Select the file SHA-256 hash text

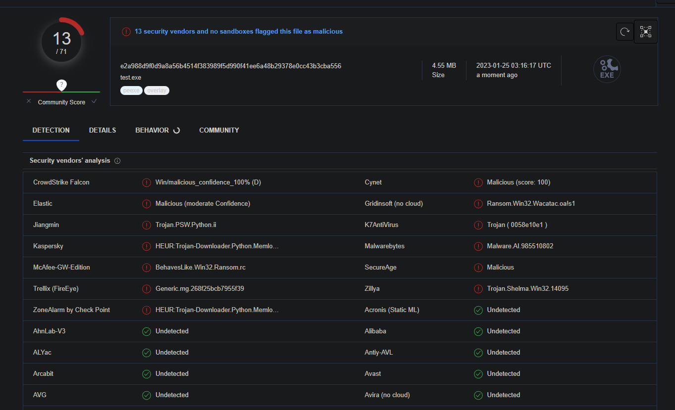click(x=231, y=66)
